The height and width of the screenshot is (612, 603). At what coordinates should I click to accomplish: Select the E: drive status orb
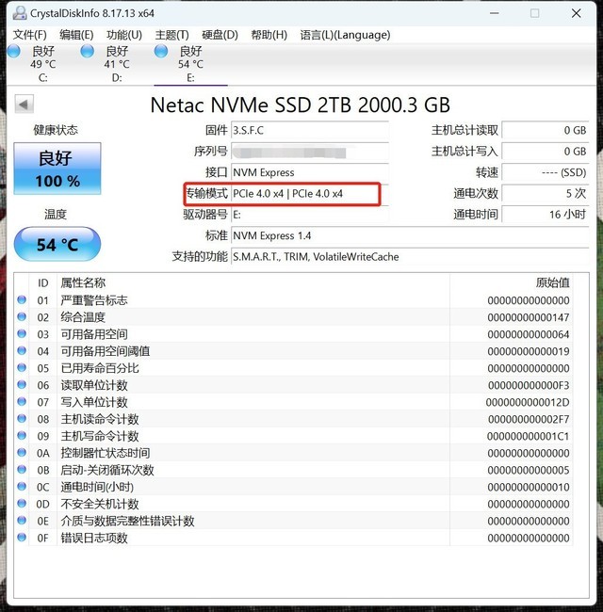pos(161,51)
